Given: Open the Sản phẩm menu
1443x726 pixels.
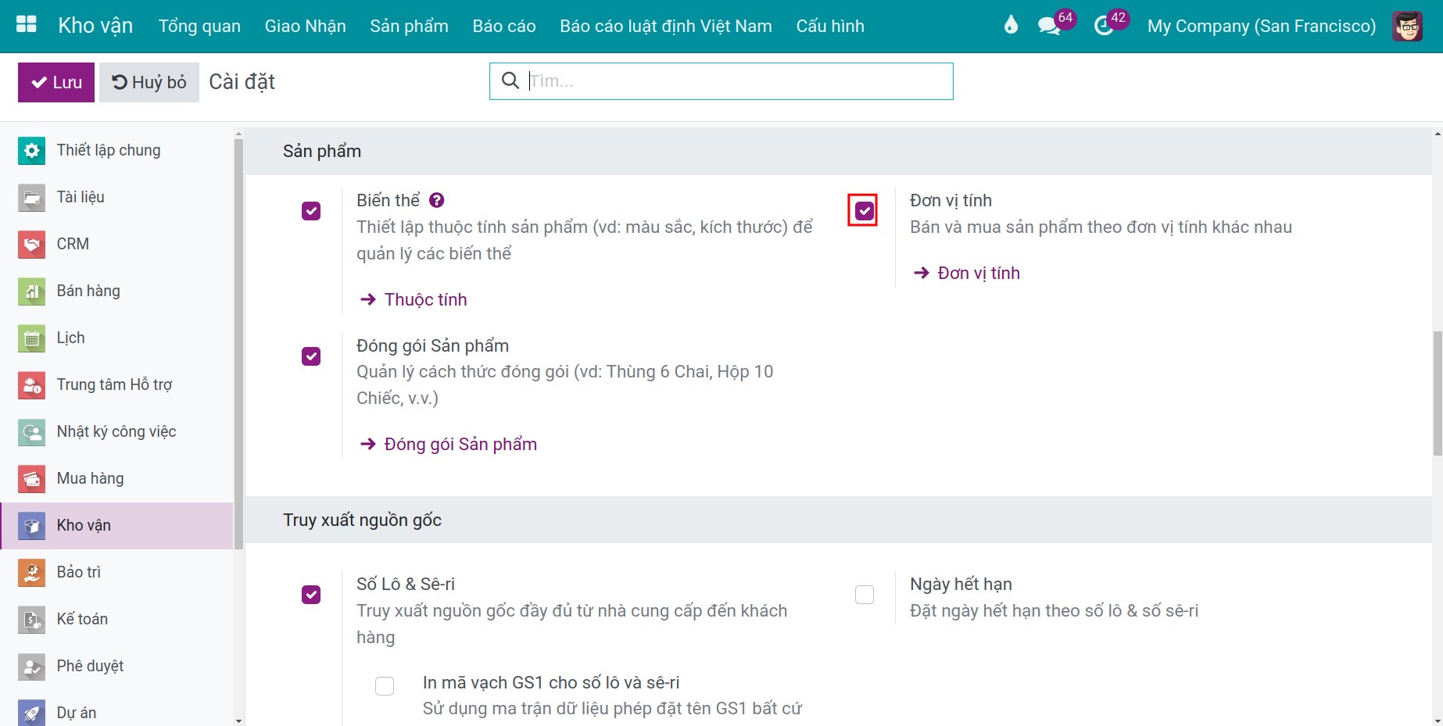Looking at the screenshot, I should point(409,26).
